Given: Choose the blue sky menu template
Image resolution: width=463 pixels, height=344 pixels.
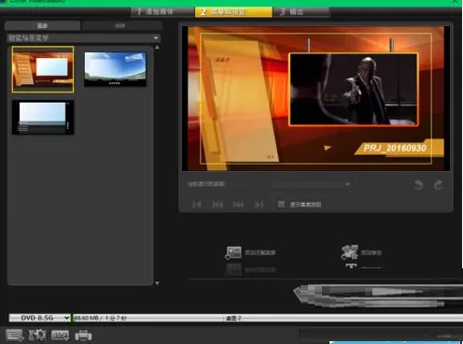Looking at the screenshot, I should tap(115, 69).
